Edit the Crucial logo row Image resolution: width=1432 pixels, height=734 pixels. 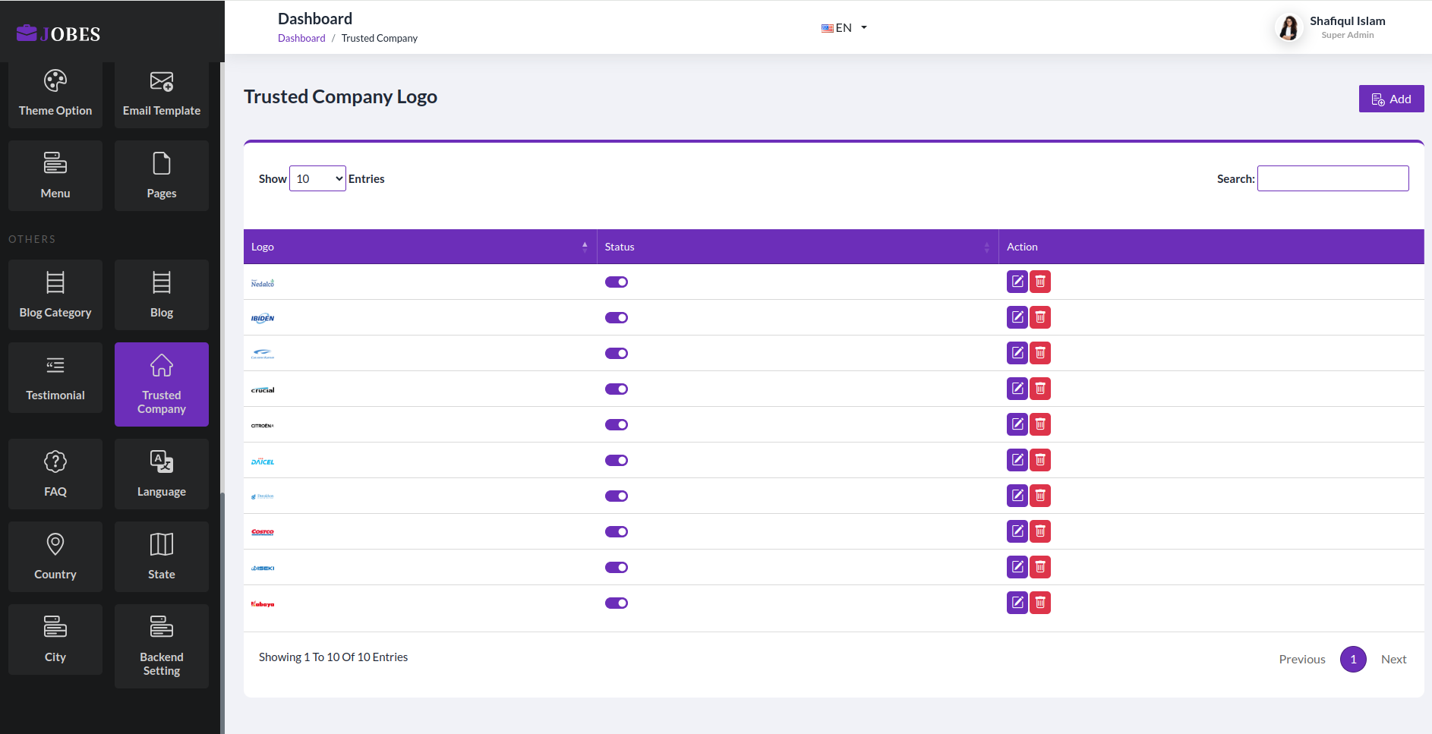[x=1017, y=389]
